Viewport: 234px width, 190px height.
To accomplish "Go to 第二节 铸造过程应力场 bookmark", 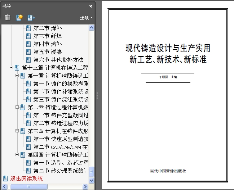I will pos(61,123).
